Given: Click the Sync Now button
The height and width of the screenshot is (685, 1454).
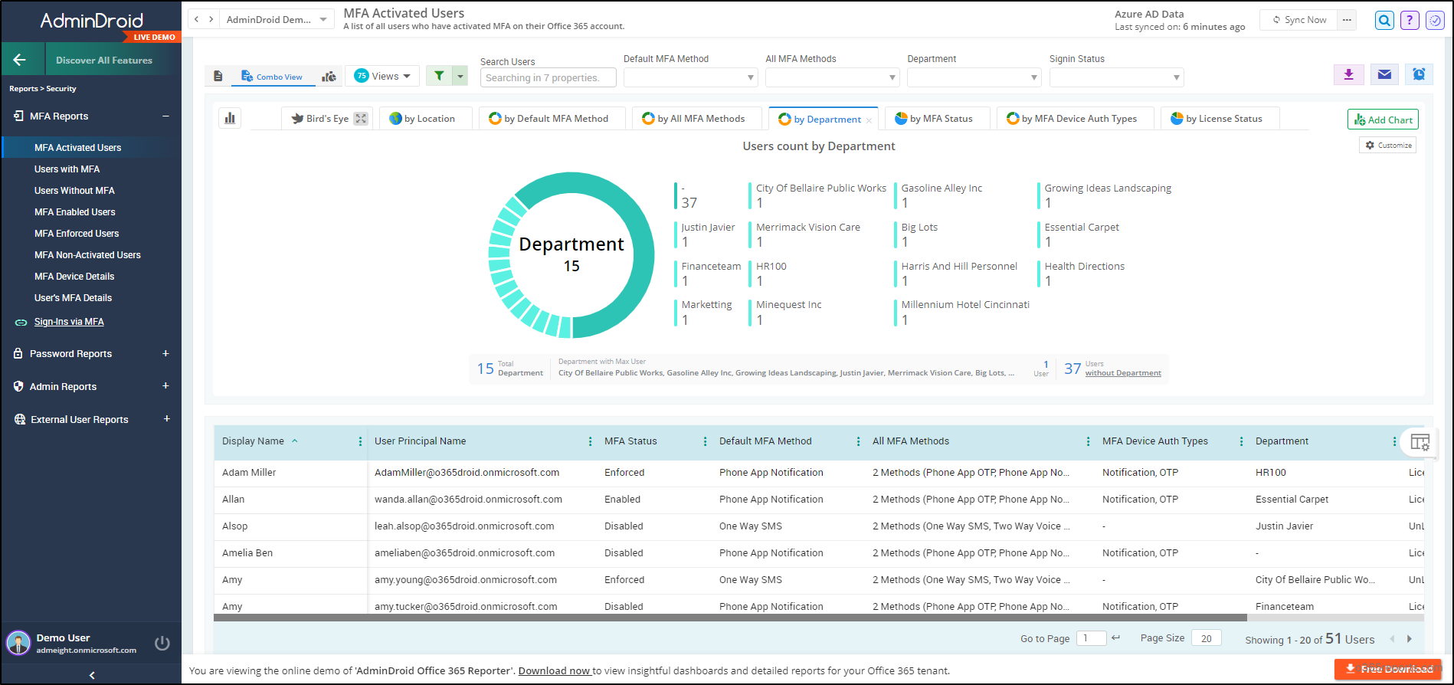Looking at the screenshot, I should (1298, 20).
